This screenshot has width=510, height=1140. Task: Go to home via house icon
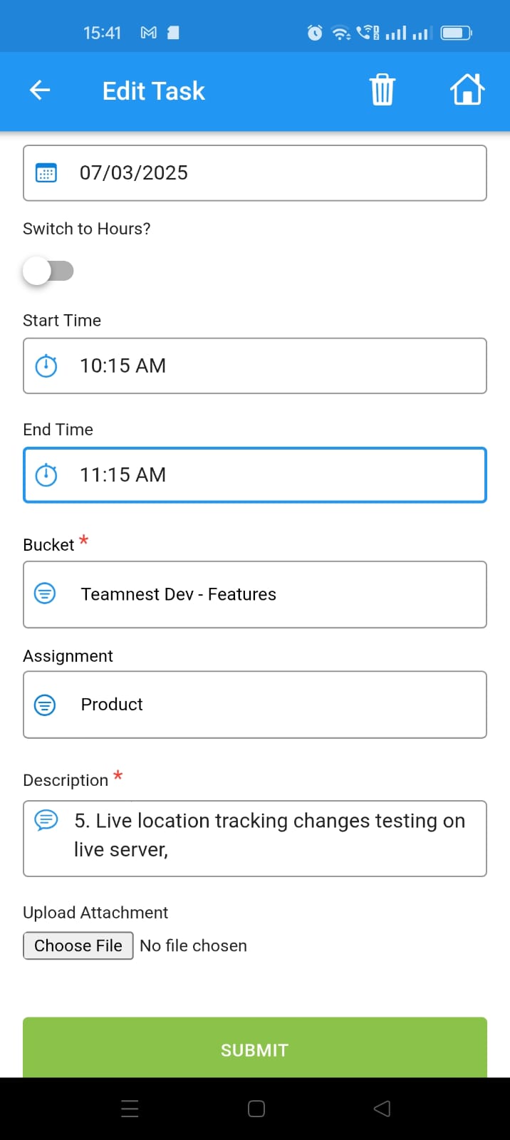[x=467, y=90]
